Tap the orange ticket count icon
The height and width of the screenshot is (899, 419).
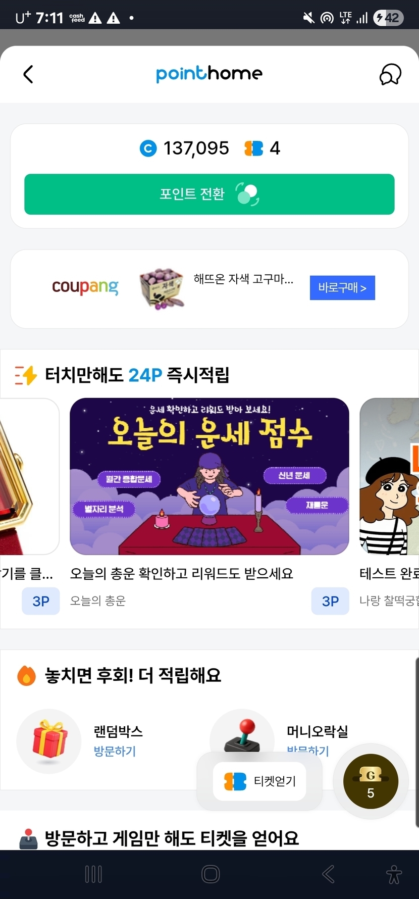point(254,148)
